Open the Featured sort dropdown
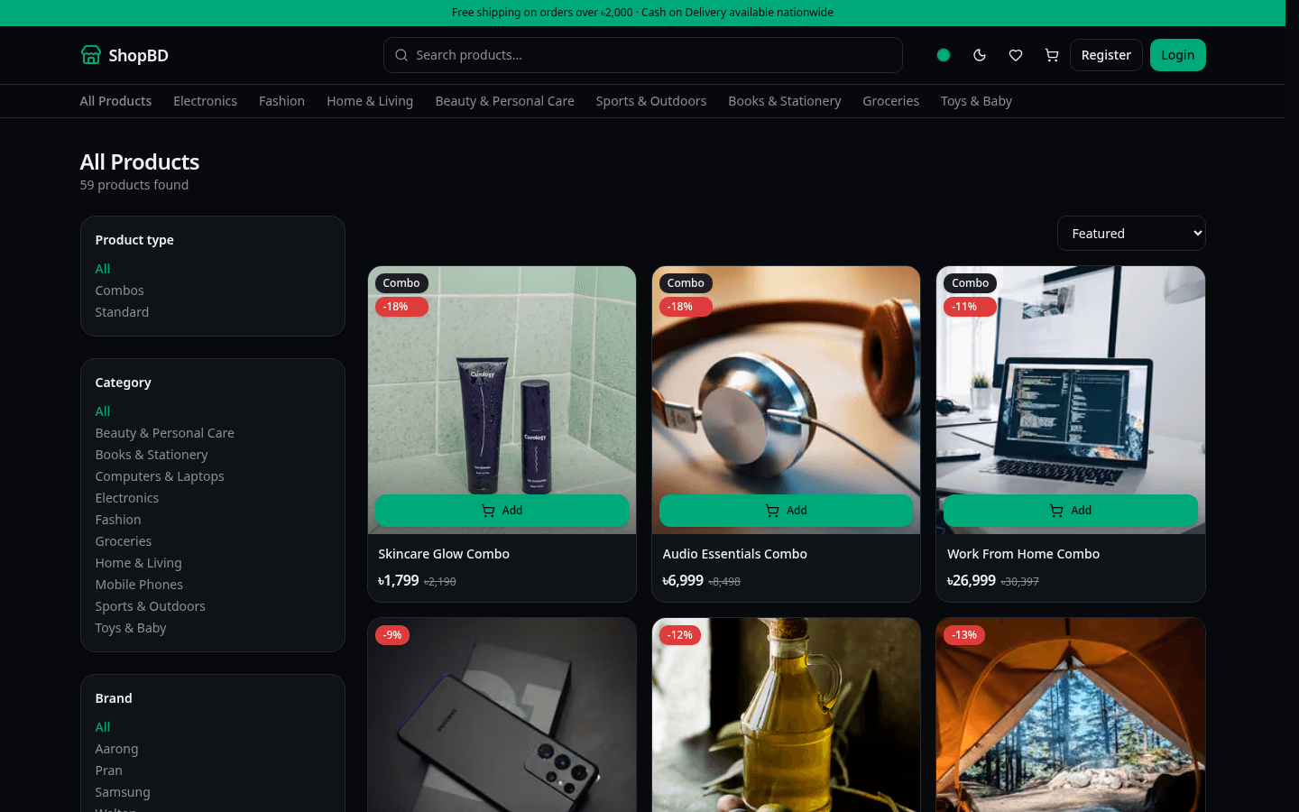The height and width of the screenshot is (812, 1299). [x=1131, y=233]
